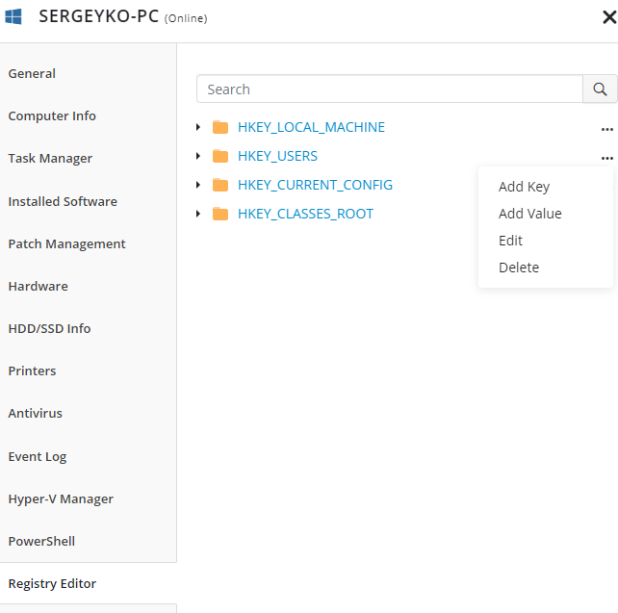This screenshot has height=613, width=618.
Task: Expand the HKEY_CLASSES_ROOT tree node
Action: [x=198, y=214]
